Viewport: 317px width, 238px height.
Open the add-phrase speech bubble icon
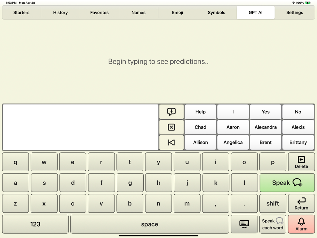pos(171,112)
